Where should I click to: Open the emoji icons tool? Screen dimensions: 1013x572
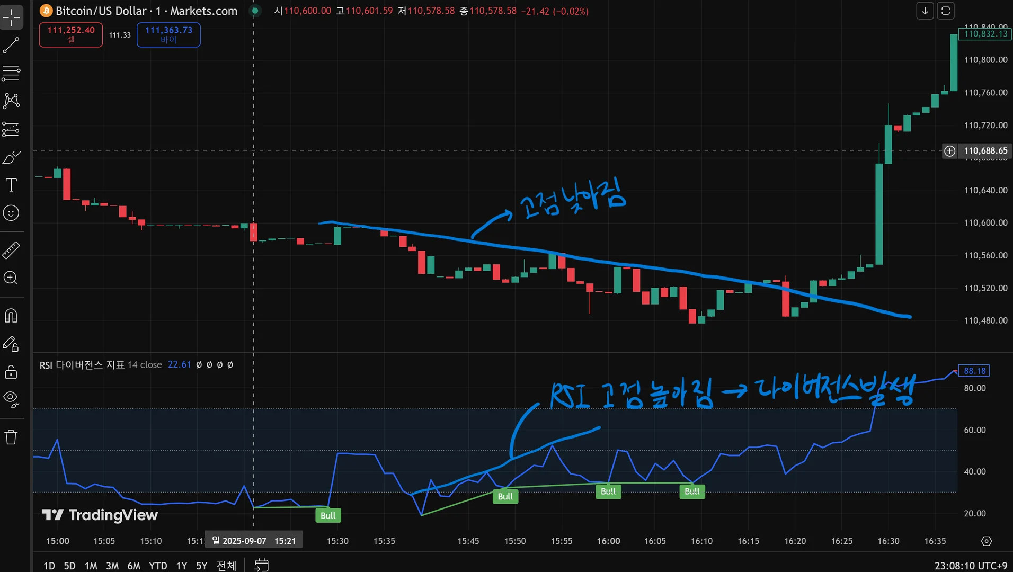coord(11,213)
